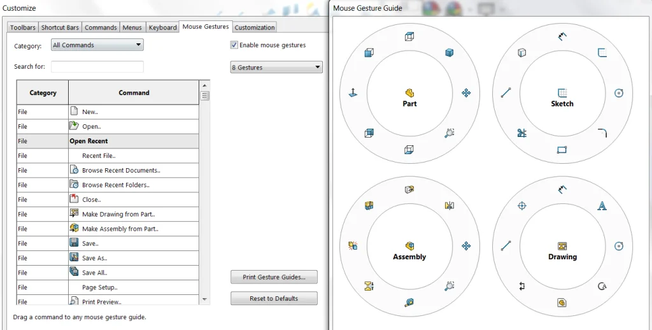Click the Mirror Components icon in Assembly guide

(x=449, y=206)
